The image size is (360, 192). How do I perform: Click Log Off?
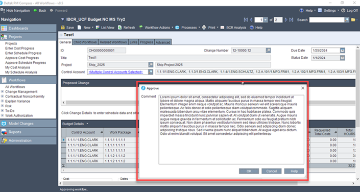point(349,11)
